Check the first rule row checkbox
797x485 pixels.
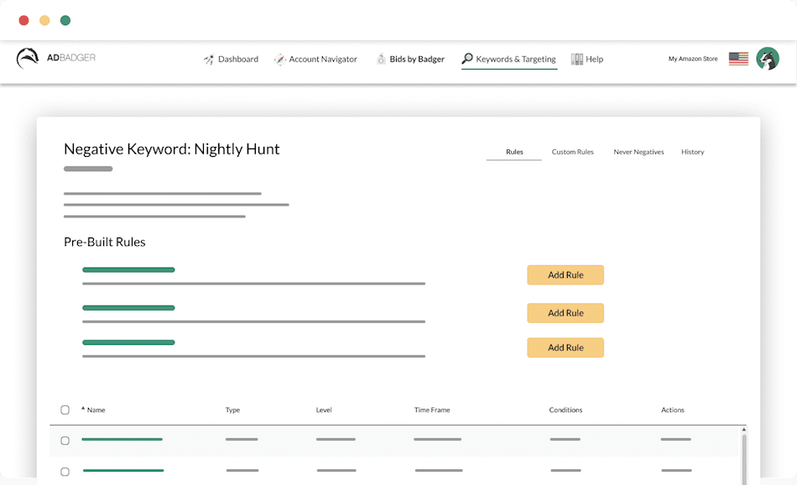[65, 441]
